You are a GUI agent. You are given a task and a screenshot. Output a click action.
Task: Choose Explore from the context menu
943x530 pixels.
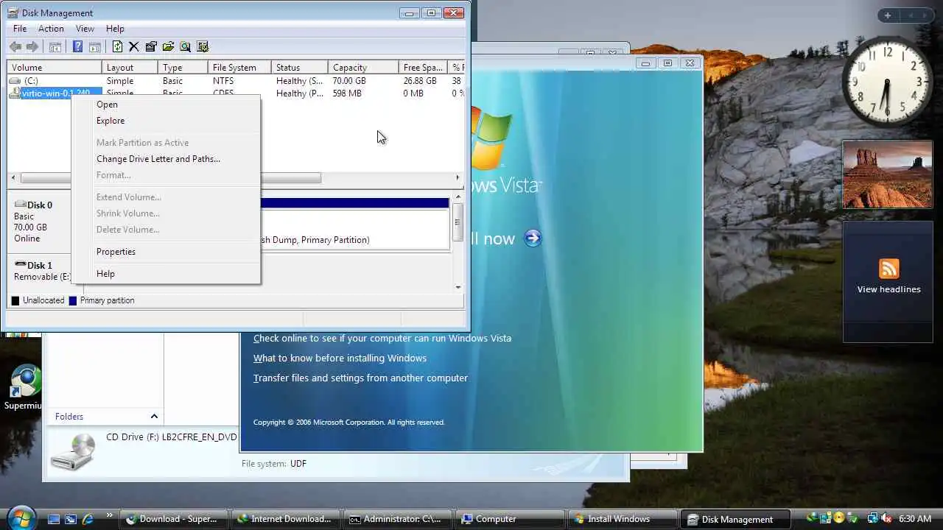(166, 121)
